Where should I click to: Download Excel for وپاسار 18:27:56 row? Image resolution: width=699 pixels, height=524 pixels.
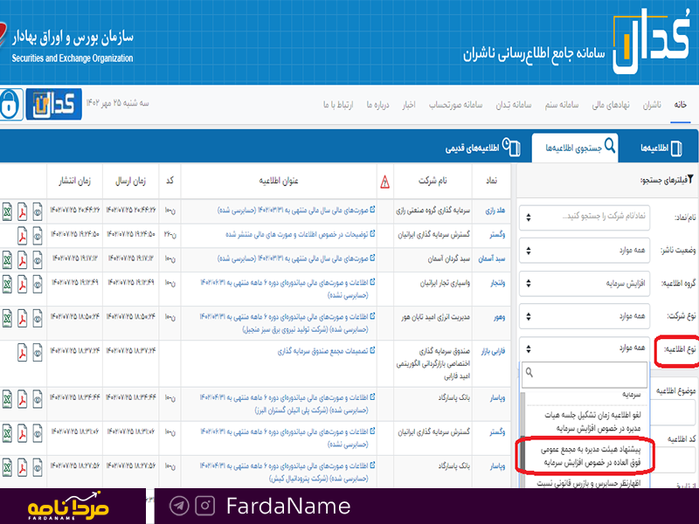[7, 468]
